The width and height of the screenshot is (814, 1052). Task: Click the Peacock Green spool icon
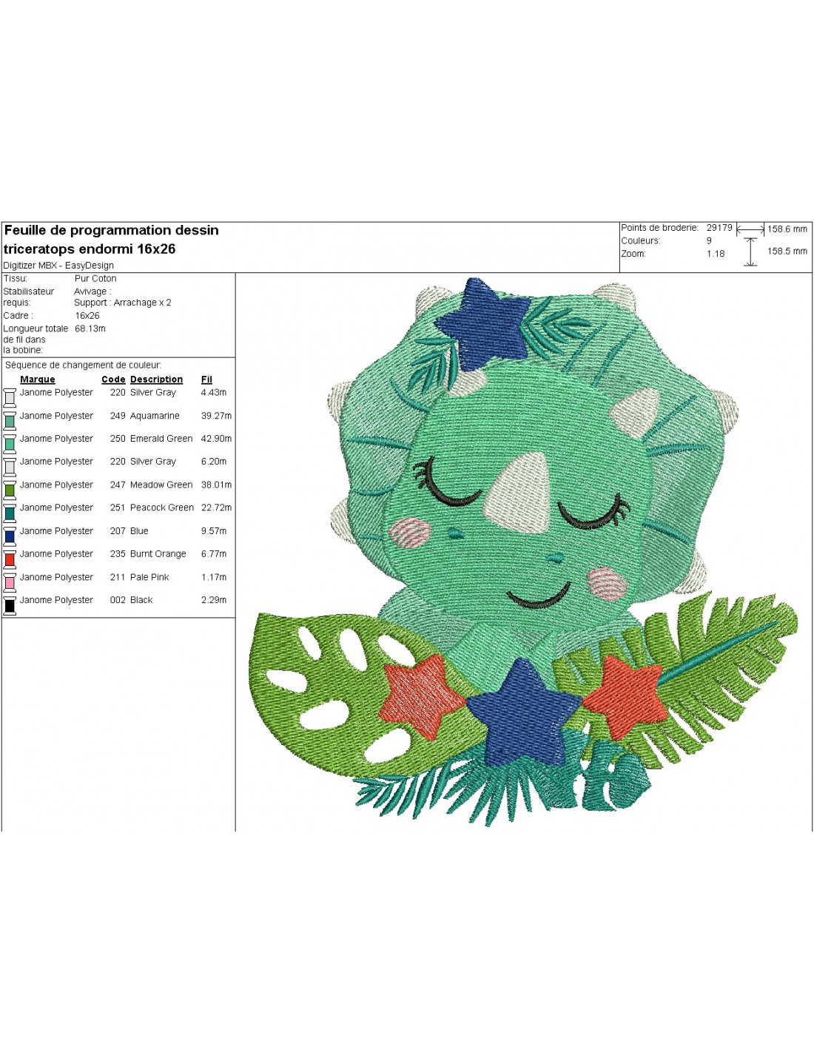tap(10, 513)
